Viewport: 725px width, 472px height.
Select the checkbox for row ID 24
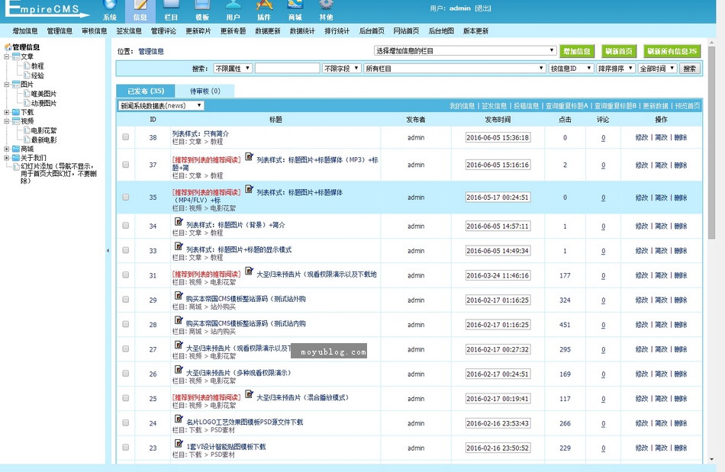tap(126, 422)
